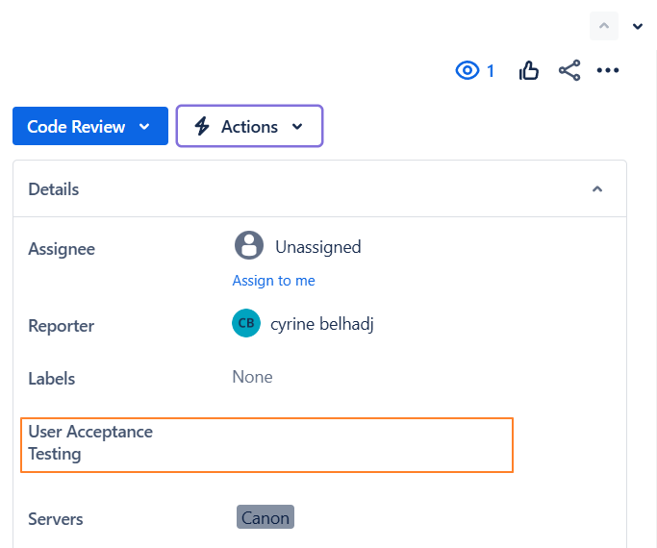Image resolution: width=657 pixels, height=548 pixels.
Task: Expand the Actions dropdown chevron
Action: (297, 126)
